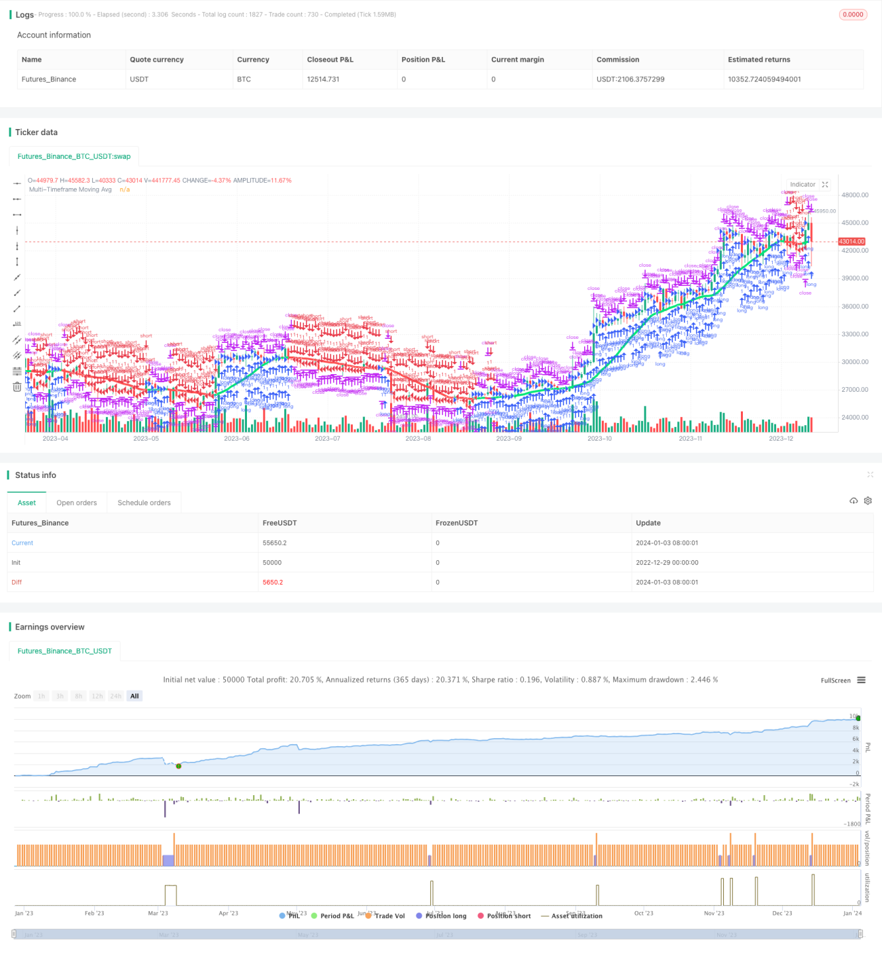Click the Fibonacci horizontal lines tool
The width and height of the screenshot is (882, 954).
click(x=17, y=371)
